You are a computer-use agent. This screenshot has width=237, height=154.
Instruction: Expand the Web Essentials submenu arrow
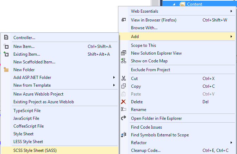[x=231, y=11]
